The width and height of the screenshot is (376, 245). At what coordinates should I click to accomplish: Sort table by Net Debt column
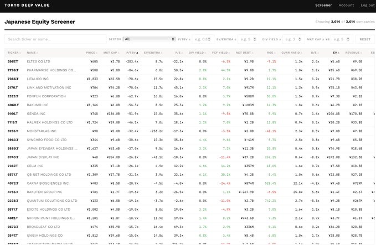click(244, 53)
